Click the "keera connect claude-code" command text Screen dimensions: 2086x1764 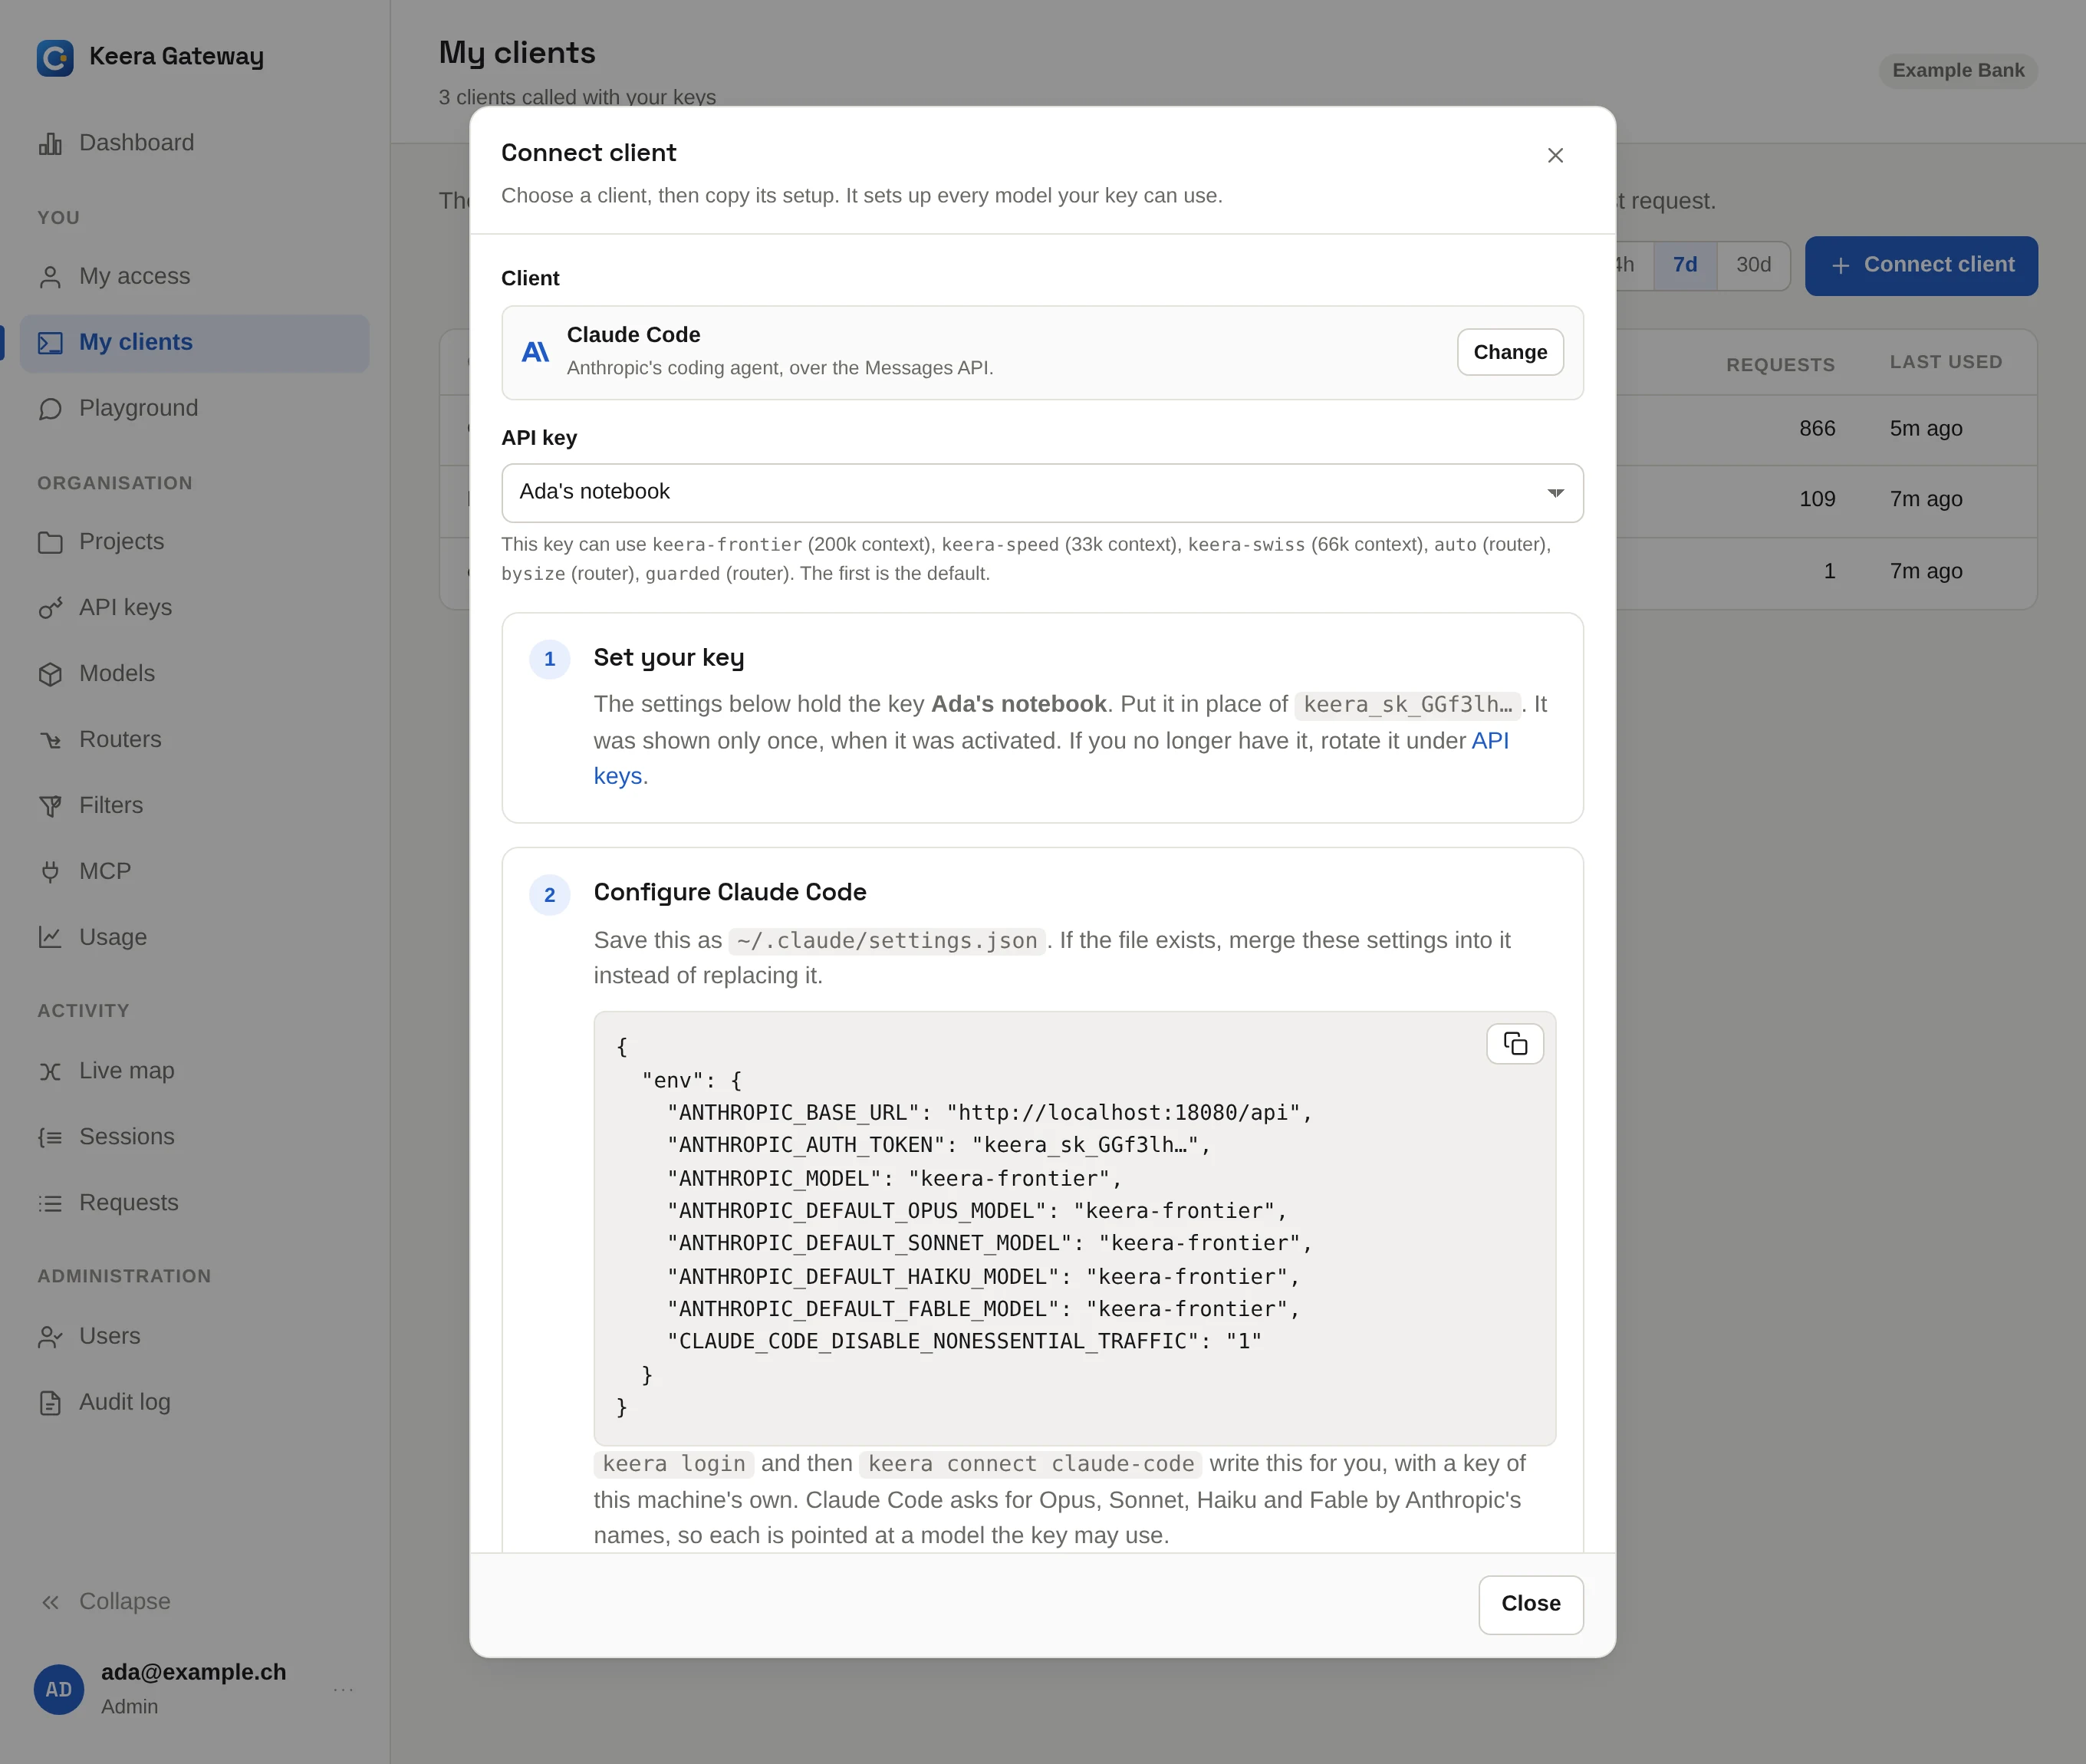point(1031,1464)
